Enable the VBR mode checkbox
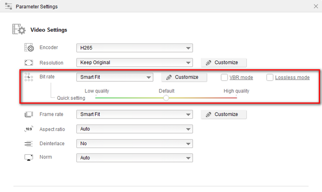 [224, 77]
